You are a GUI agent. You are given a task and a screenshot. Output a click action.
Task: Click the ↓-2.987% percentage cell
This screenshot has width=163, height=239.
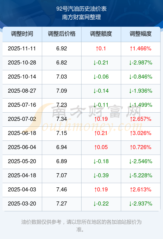(x=141, y=63)
